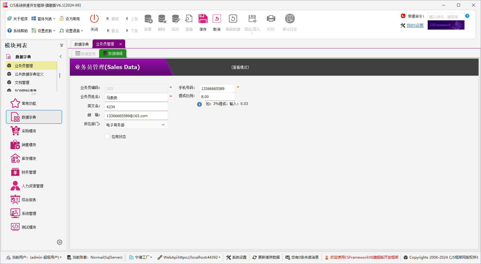Open the Ningde factory (宁德工厂) dropdown

click(x=141, y=257)
